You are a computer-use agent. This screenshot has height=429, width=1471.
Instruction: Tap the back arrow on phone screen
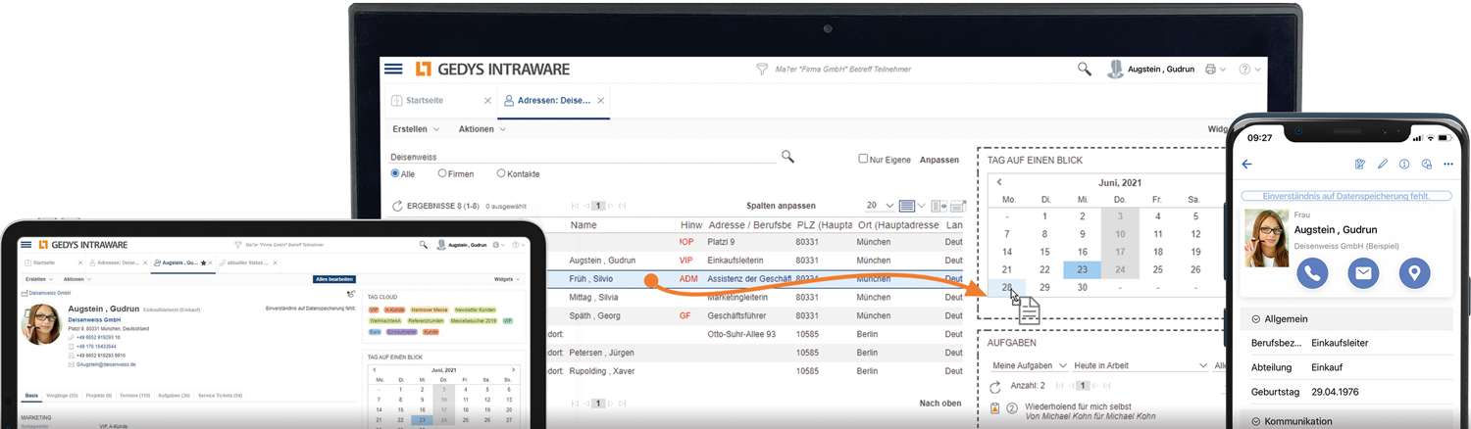pos(1247,165)
